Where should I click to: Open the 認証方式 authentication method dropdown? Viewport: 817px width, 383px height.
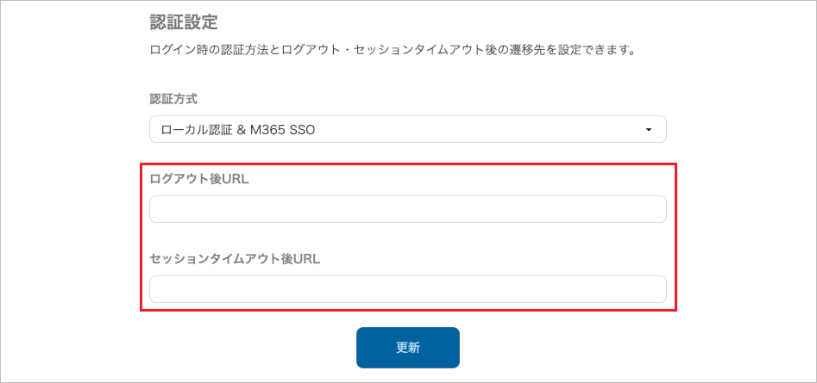407,130
